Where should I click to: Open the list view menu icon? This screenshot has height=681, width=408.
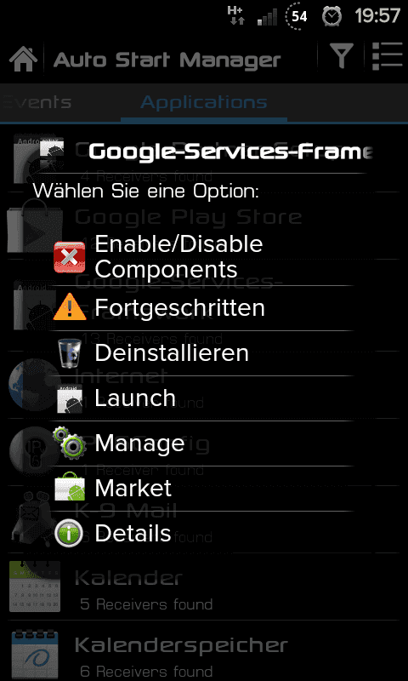pos(388,55)
